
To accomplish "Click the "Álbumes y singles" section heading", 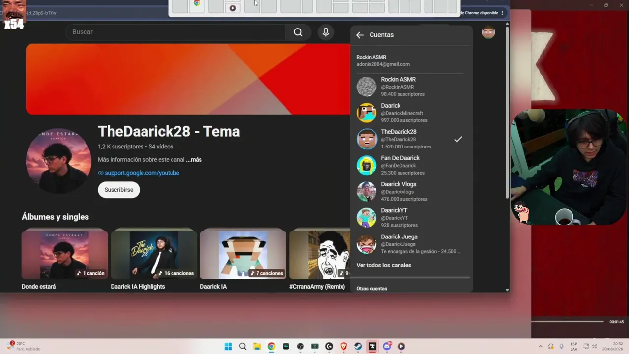I will tap(55, 217).
